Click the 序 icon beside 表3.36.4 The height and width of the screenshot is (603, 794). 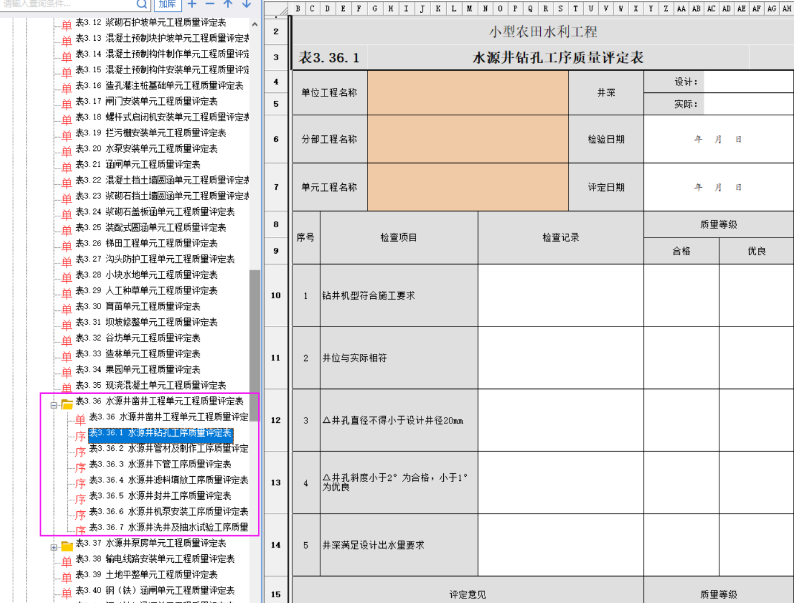pyautogui.click(x=80, y=483)
